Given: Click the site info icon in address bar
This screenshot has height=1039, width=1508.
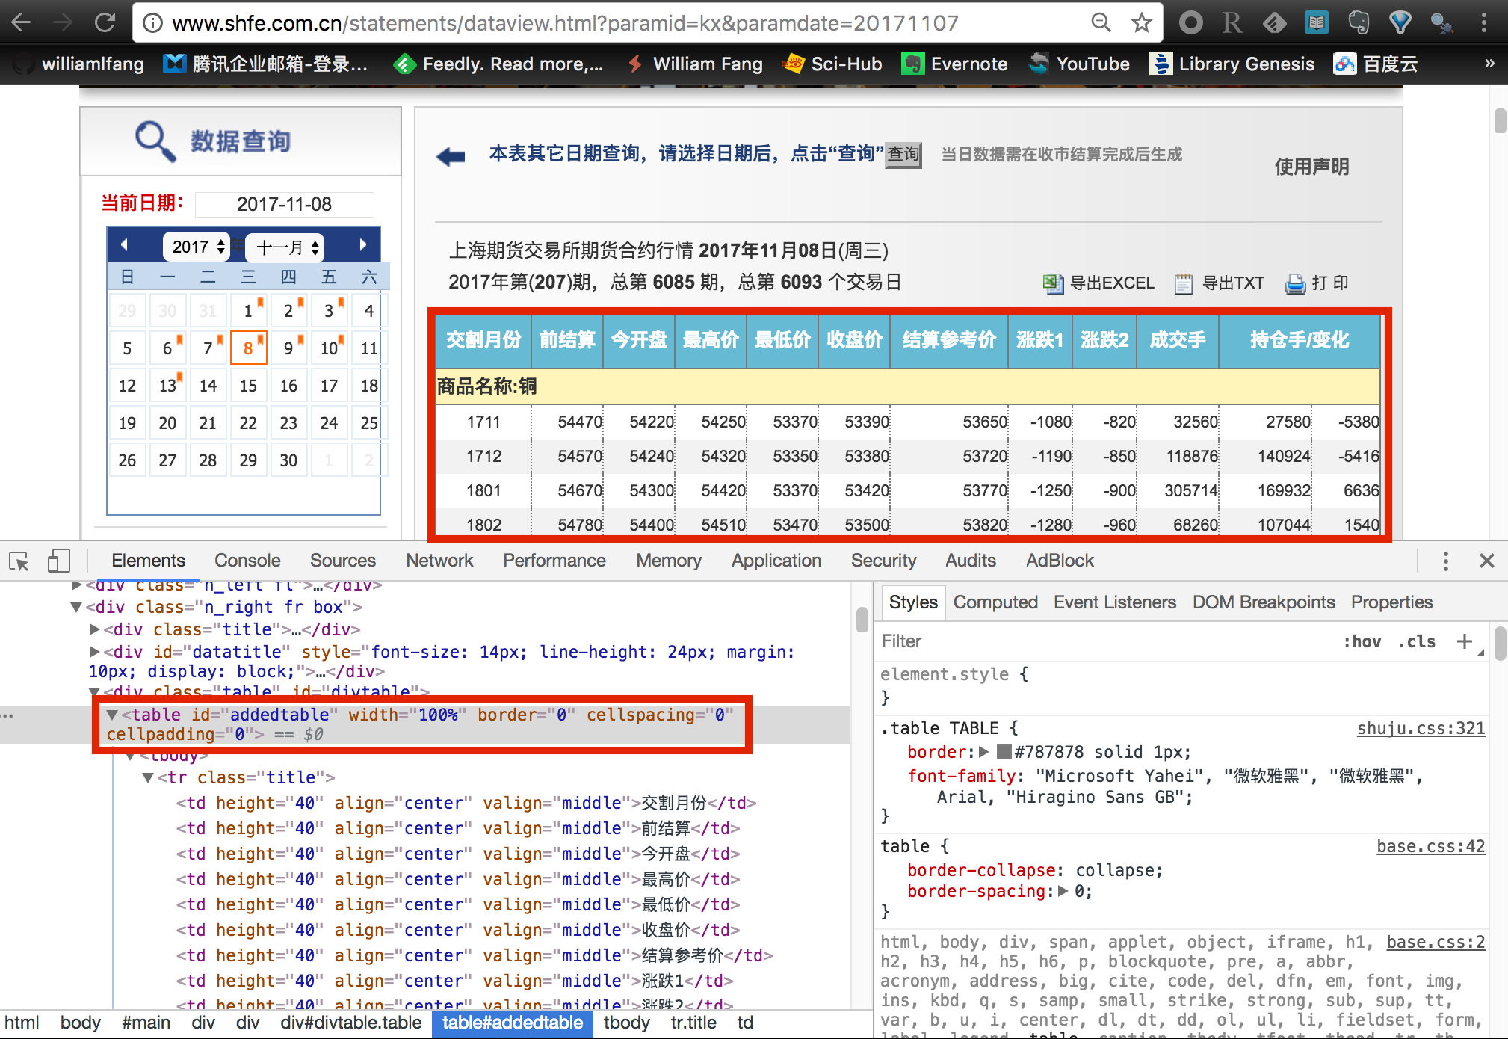Looking at the screenshot, I should click(152, 23).
